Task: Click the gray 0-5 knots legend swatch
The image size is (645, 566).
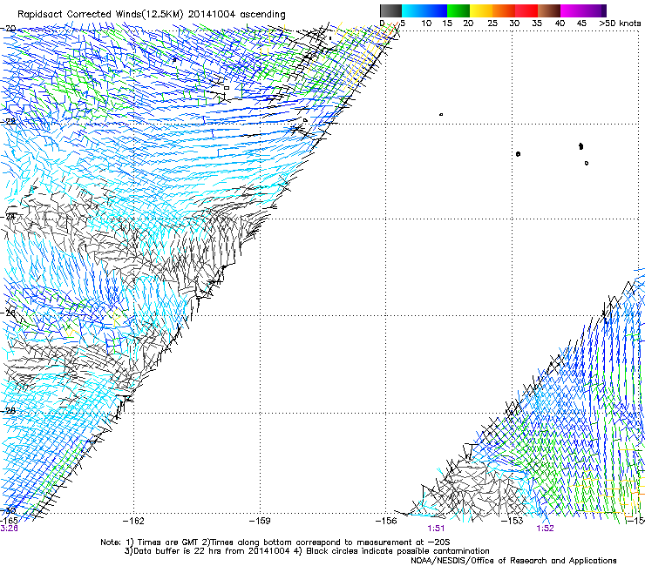Action: (390, 10)
